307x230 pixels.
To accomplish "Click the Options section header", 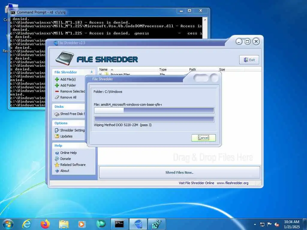I will (61, 123).
